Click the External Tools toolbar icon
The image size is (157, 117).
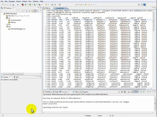coord(39,5)
